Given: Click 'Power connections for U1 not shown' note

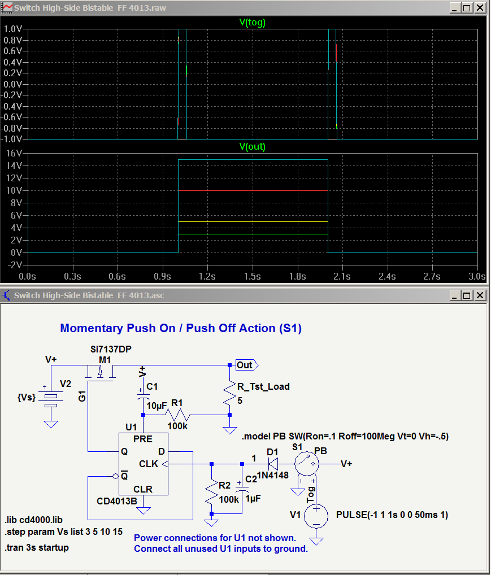Looking at the screenshot, I should pos(215,538).
